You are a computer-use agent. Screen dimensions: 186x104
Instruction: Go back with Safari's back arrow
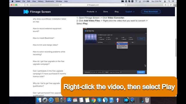(20, 5)
